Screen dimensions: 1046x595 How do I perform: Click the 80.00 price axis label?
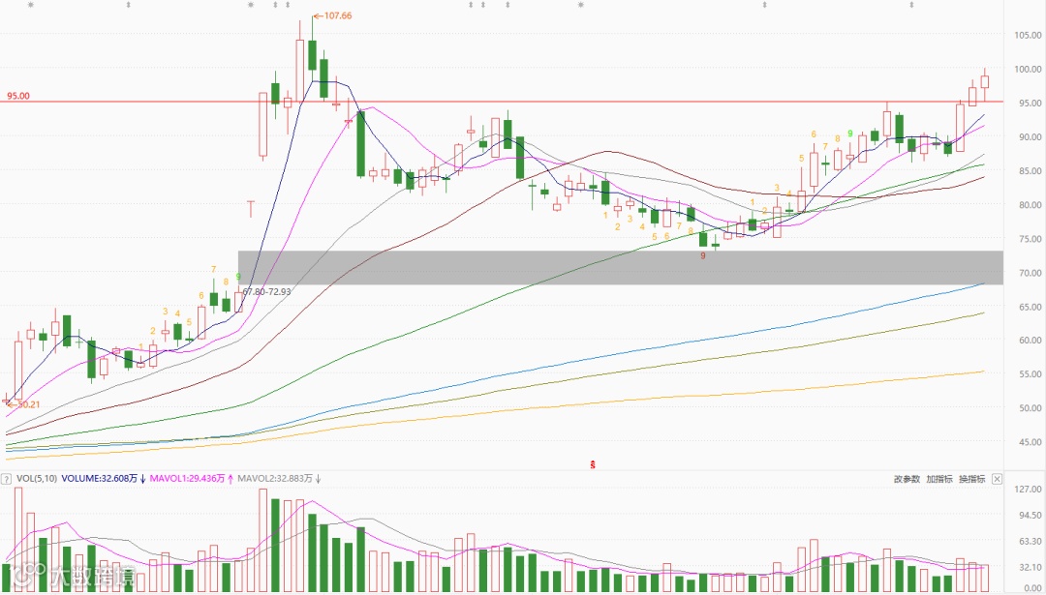(x=1028, y=204)
